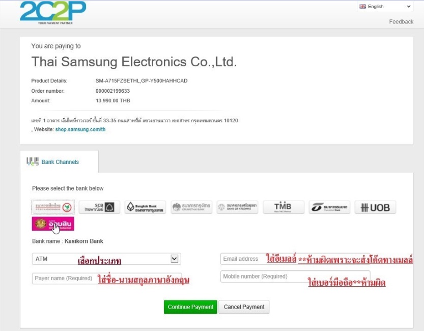Image resolution: width=424 pixels, height=331 pixels.
Task: Click the Continue Payment button
Action: (x=190, y=307)
